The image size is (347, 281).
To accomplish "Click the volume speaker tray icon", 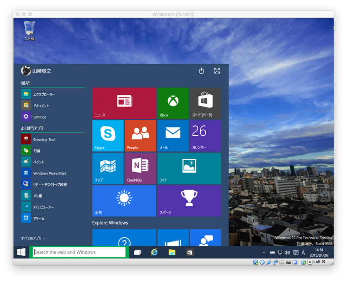I will click(287, 252).
